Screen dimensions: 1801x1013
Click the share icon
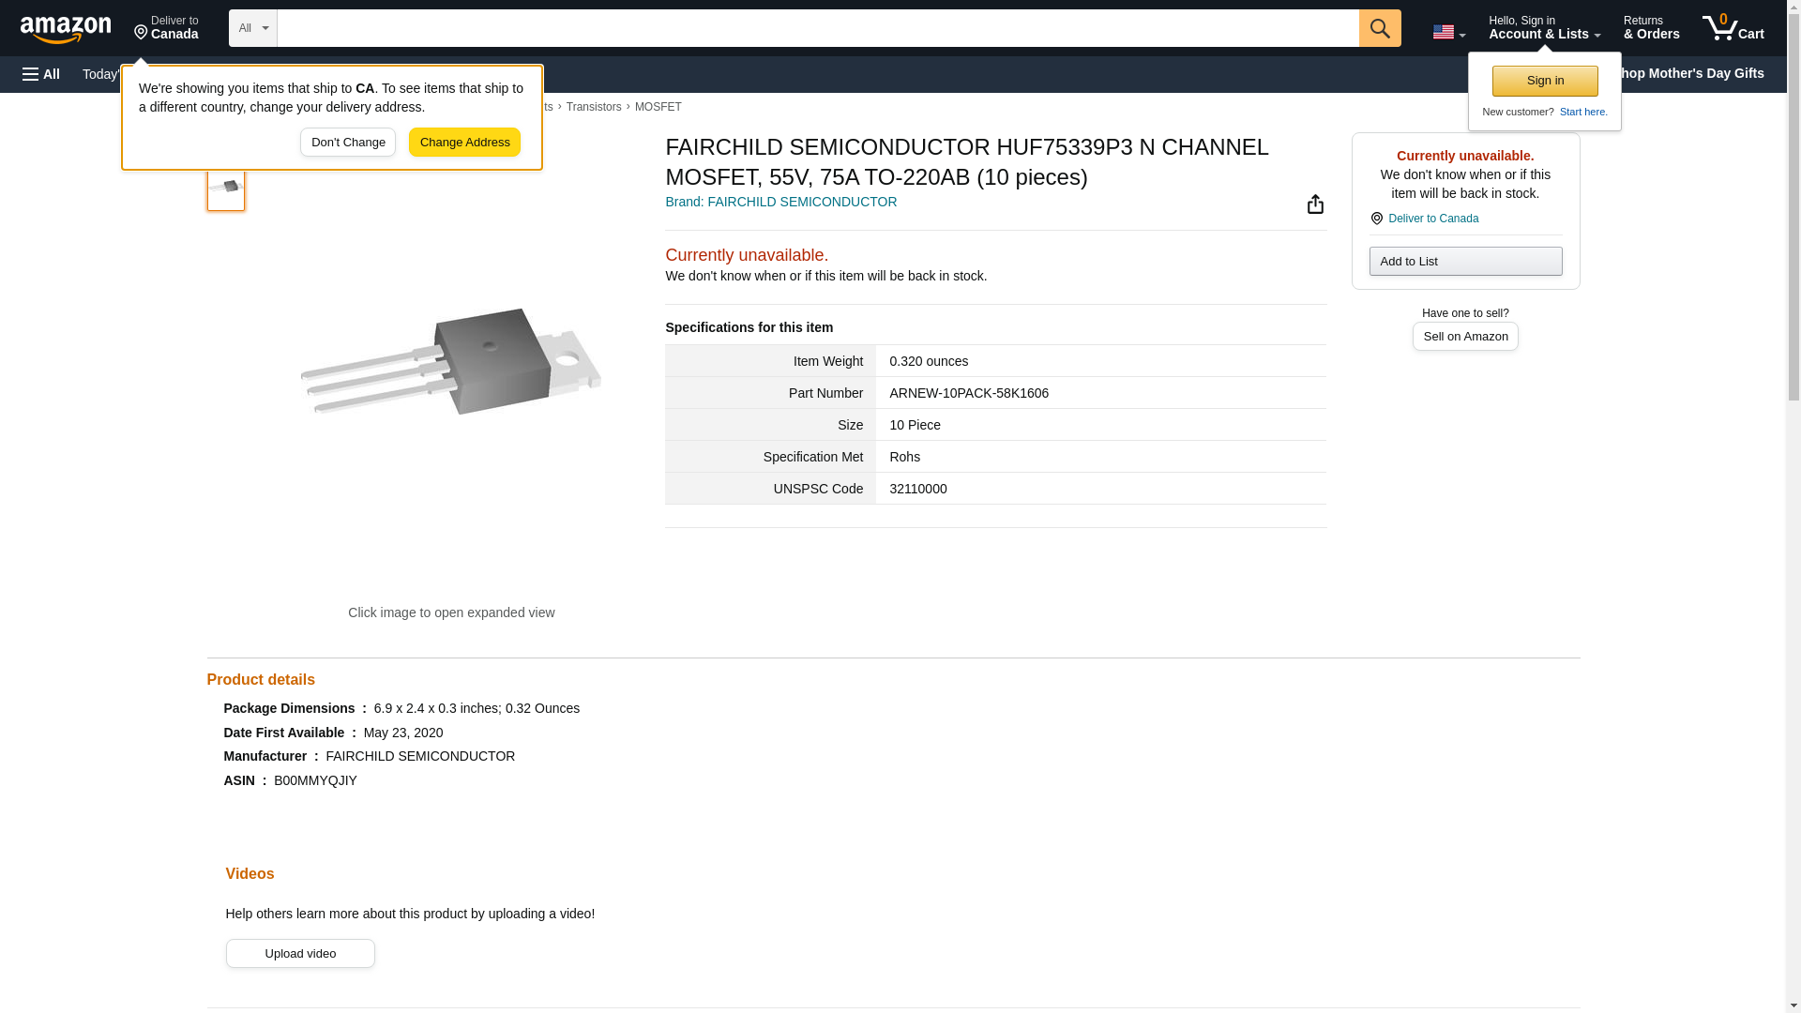[x=1315, y=204]
